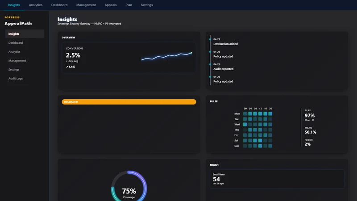Open the Insights top tab
Image resolution: width=357 pixels, height=201 pixels.
point(14,5)
